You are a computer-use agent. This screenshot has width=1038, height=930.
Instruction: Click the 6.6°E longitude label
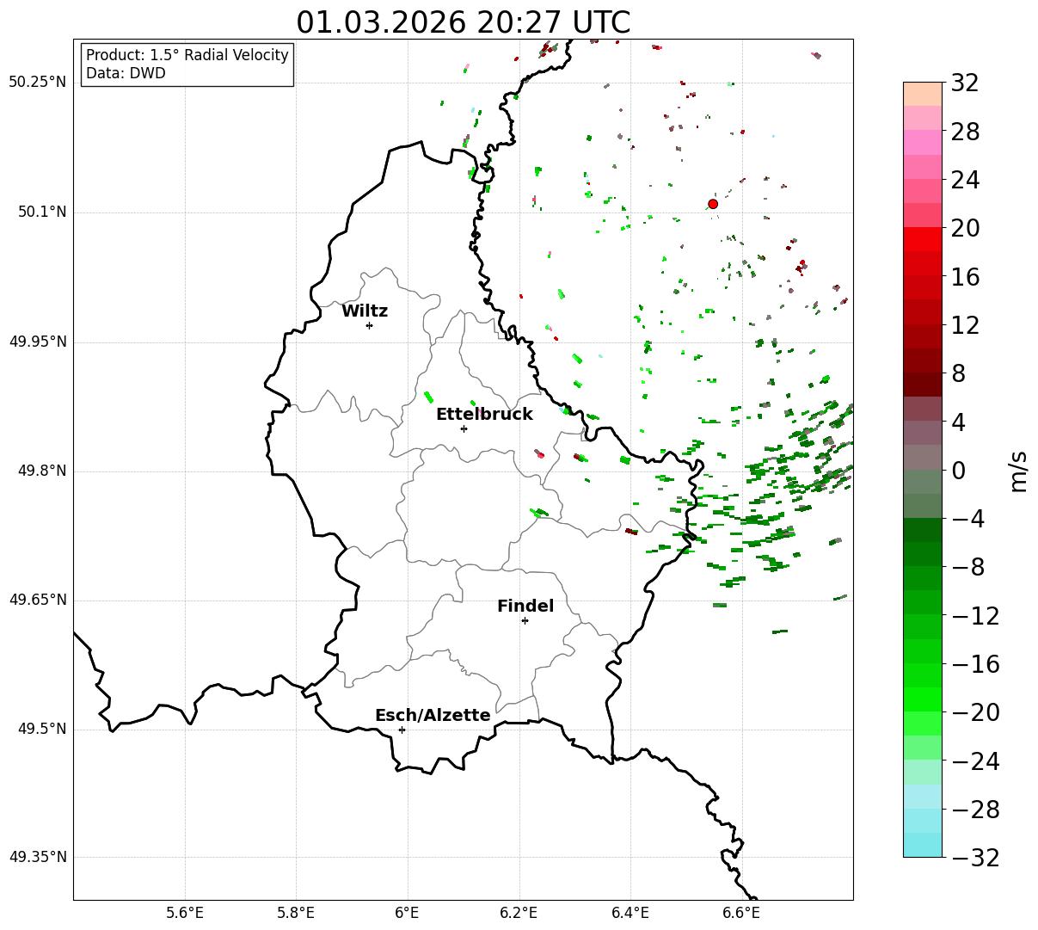click(741, 913)
